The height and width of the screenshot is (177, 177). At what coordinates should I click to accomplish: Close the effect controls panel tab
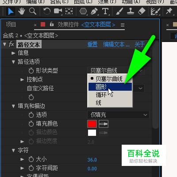[35, 25]
